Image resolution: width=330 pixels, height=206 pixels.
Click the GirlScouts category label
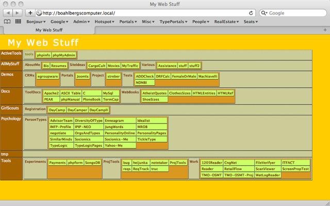[x=10, y=108]
